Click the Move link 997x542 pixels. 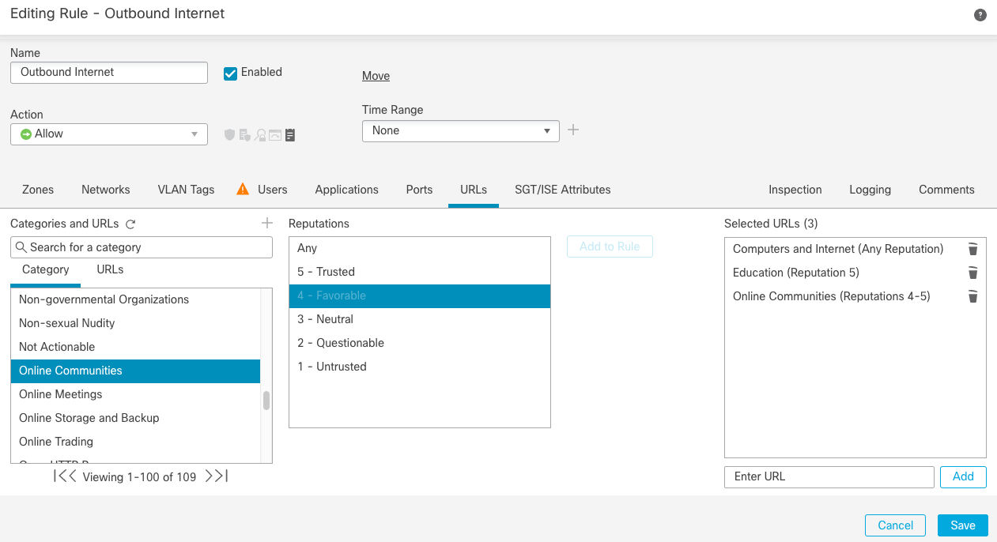click(376, 76)
